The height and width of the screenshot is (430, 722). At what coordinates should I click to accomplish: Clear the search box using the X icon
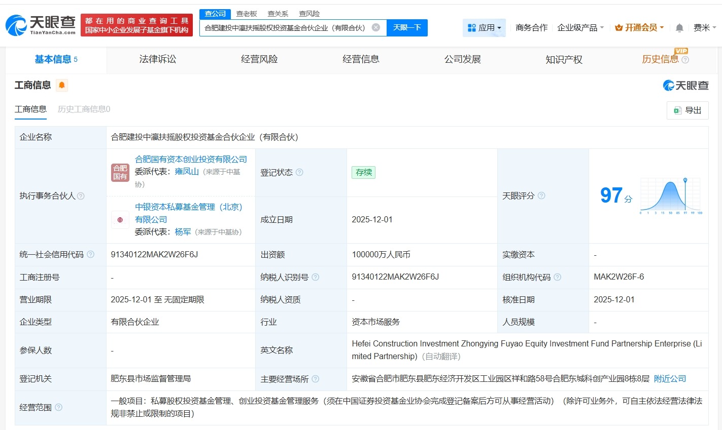tap(375, 28)
